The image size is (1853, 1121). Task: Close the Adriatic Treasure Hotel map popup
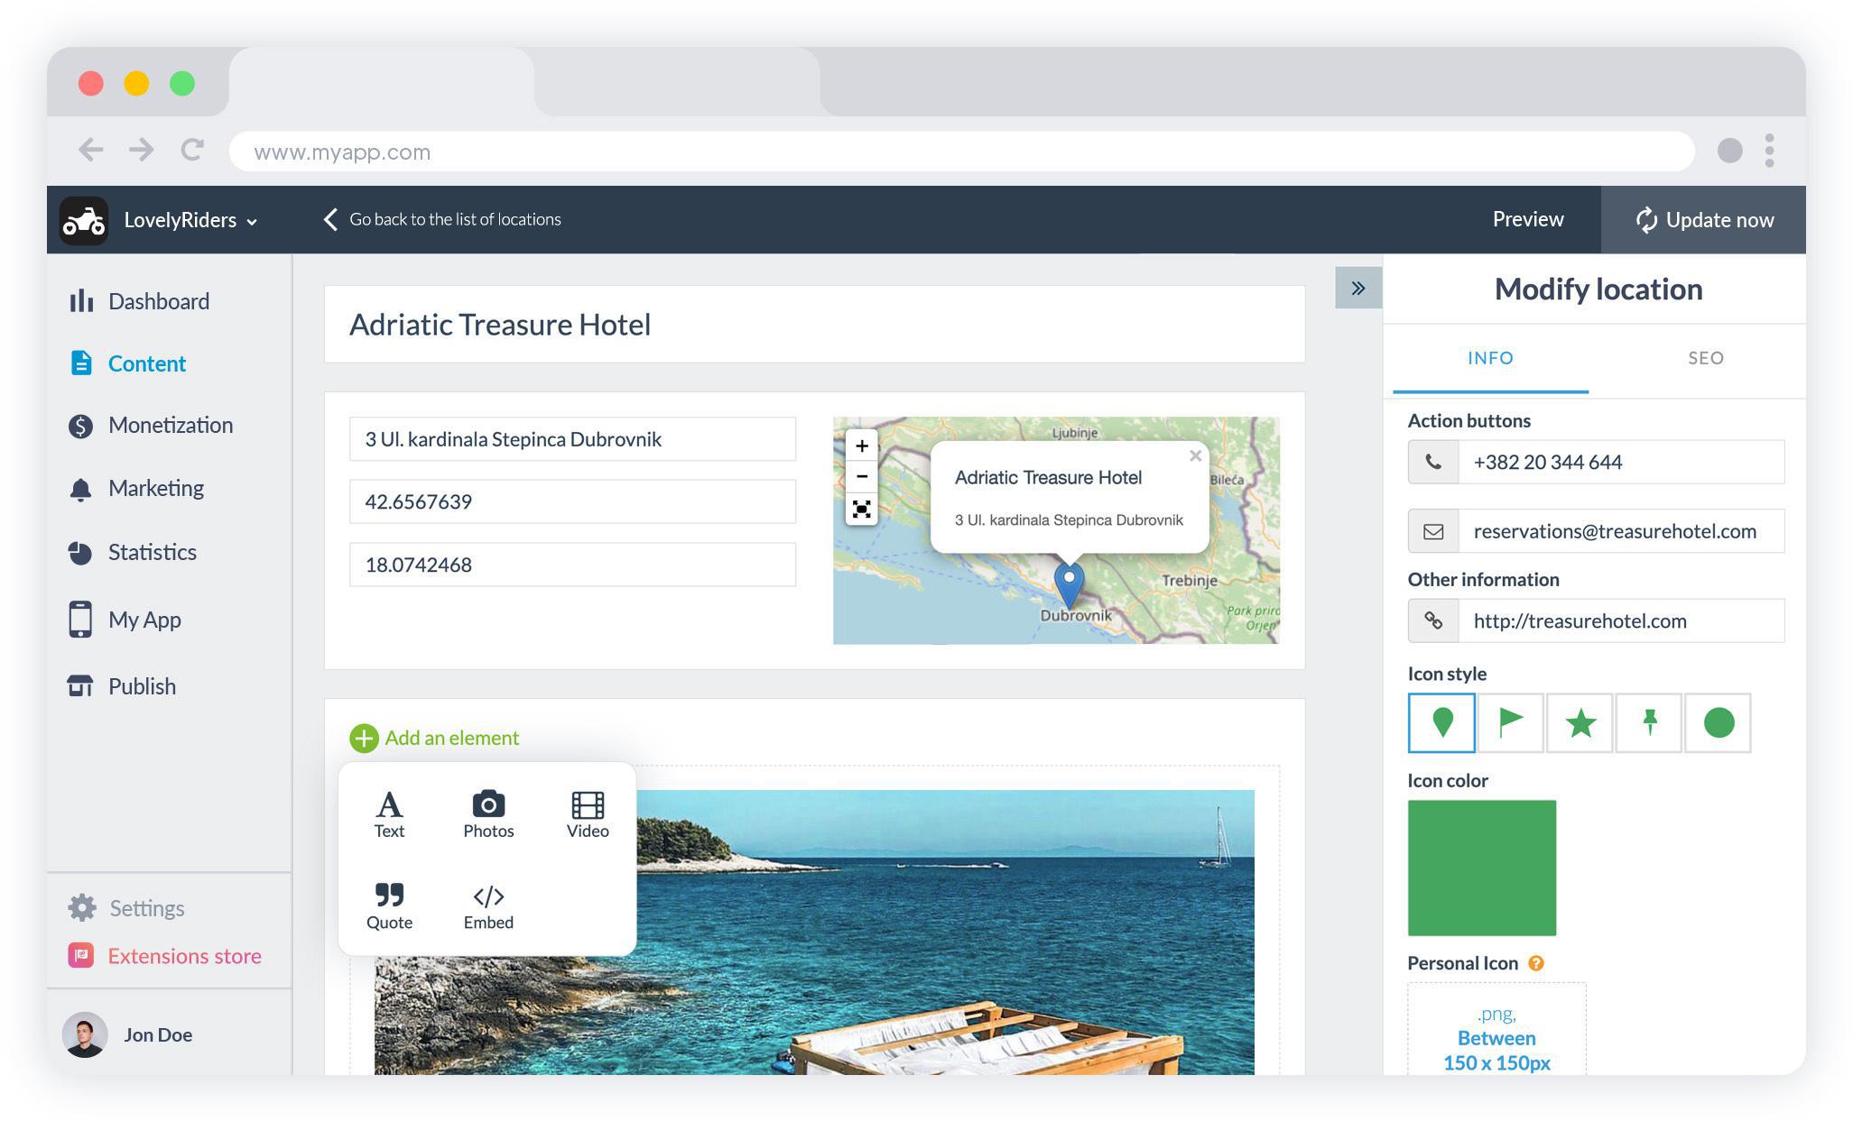click(x=1195, y=455)
